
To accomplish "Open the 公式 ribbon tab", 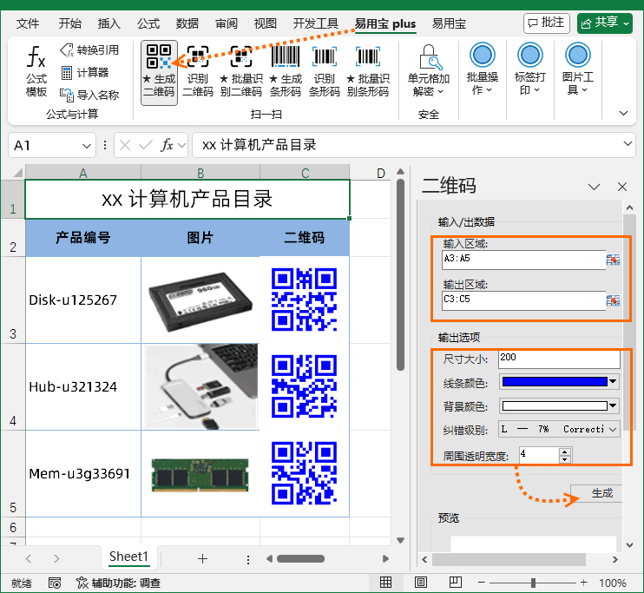I will [x=148, y=23].
